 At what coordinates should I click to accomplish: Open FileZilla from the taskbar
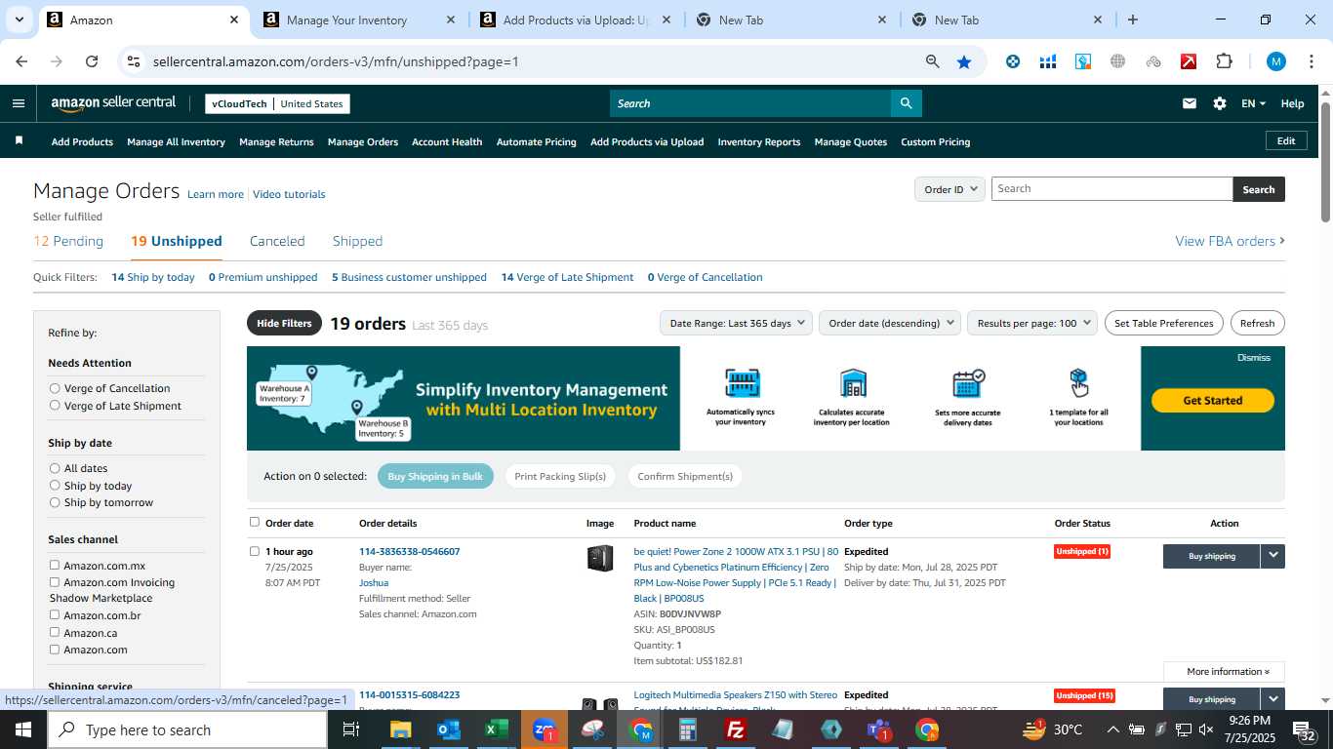pos(736,729)
